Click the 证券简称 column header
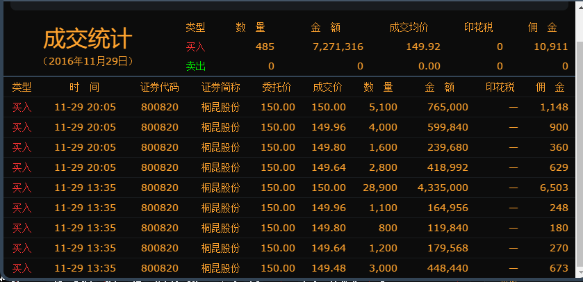The width and height of the screenshot is (583, 282). click(220, 88)
